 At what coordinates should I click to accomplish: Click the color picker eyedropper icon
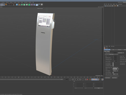(x=118, y=69)
